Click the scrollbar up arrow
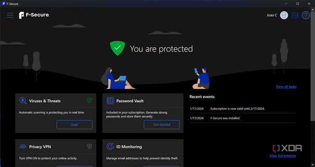Screen dimensions: 315x167 pos(313,9)
